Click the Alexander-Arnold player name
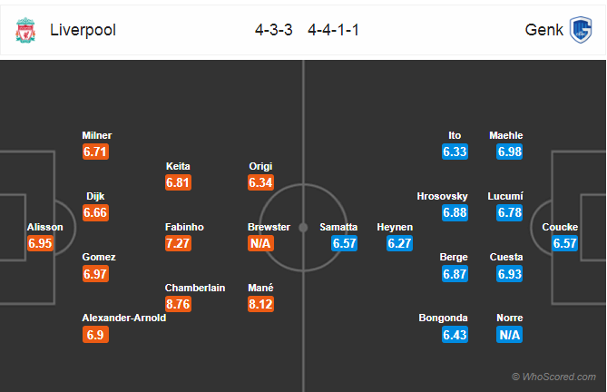607x392 pixels. tap(124, 318)
